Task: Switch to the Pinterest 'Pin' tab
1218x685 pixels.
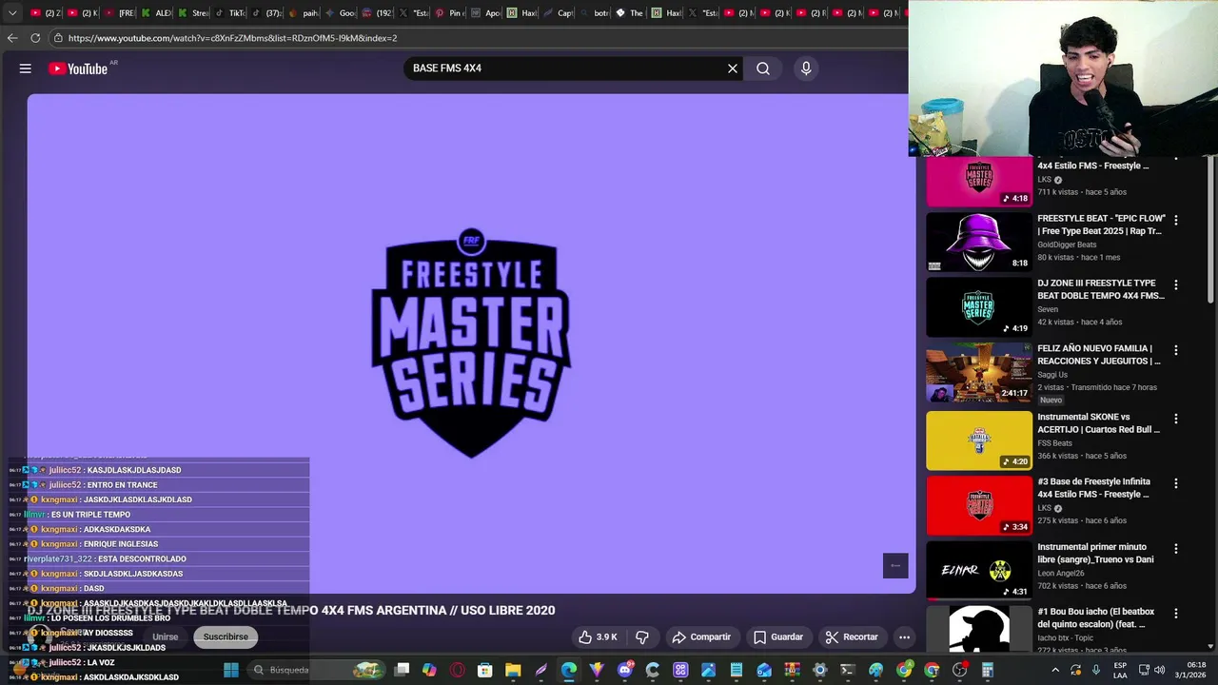Action: pos(448,13)
